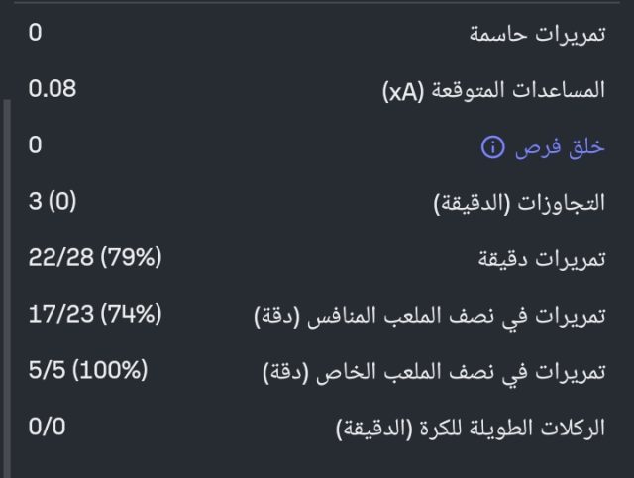The width and height of the screenshot is (634, 478).
Task: Click the 0/0 long balls value
Action: click(x=48, y=428)
